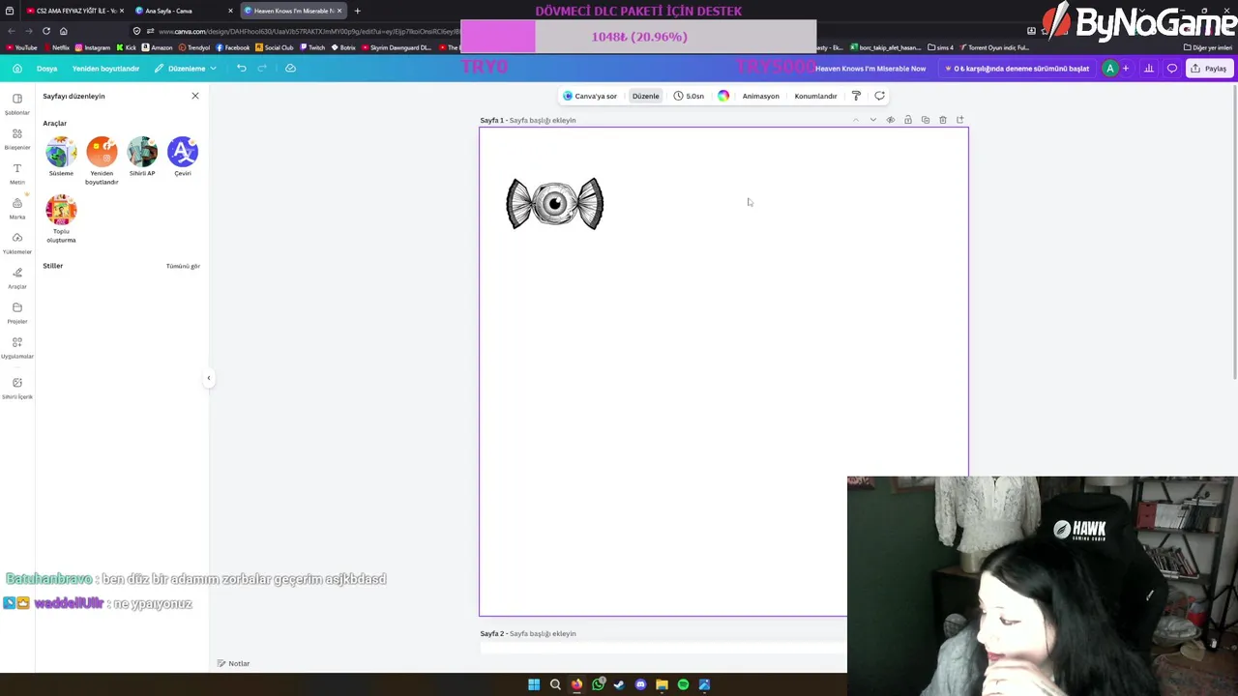Open a new browser tab
The width and height of the screenshot is (1238, 696).
(357, 11)
